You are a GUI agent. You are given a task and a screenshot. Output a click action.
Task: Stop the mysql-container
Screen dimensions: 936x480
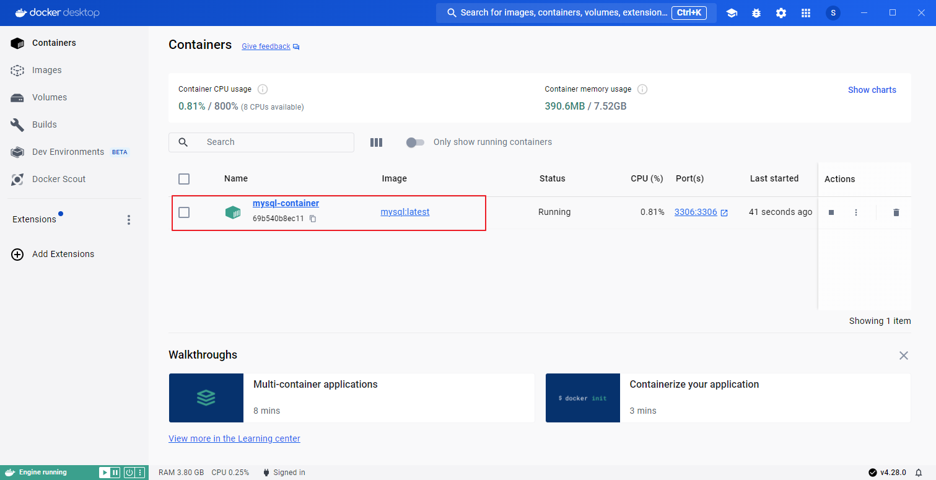(x=831, y=212)
